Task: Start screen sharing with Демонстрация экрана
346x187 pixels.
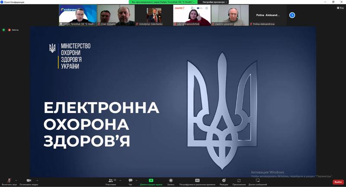Action: (151, 182)
